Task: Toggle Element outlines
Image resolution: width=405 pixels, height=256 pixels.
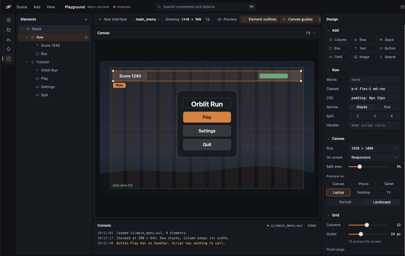Action: click(260, 20)
